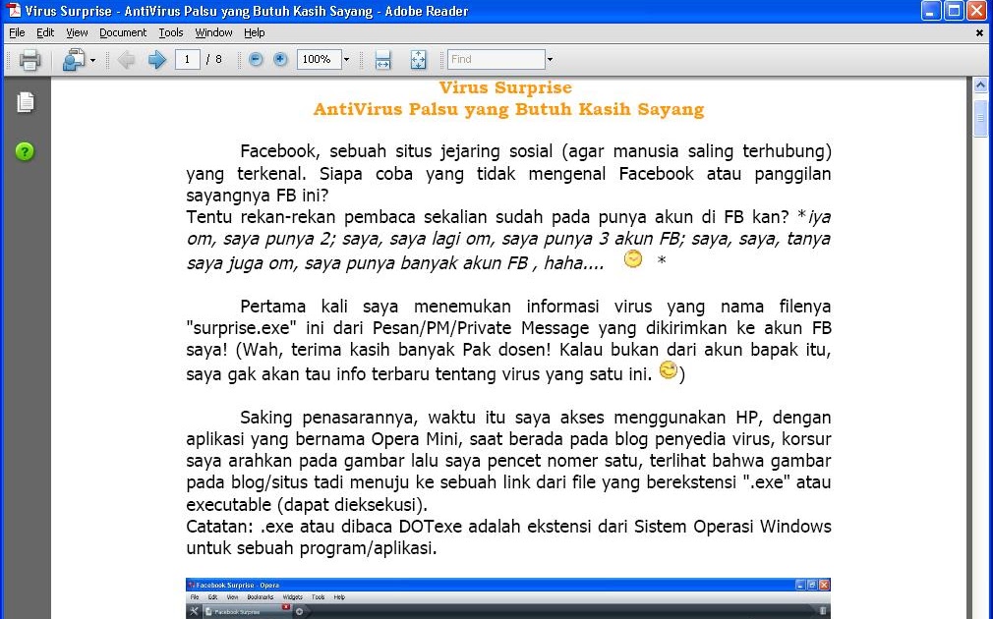993x619 pixels.
Task: Select the Fit Width scrolling icon
Action: tap(382, 60)
